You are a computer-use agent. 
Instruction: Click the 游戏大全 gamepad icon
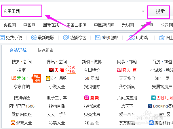[13, 123]
